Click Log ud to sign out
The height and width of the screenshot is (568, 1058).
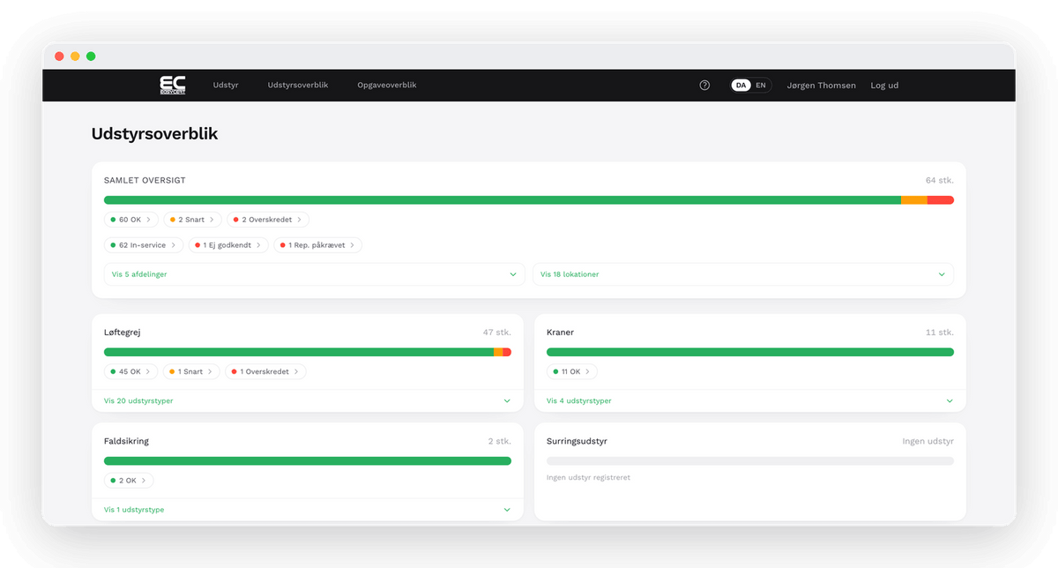(x=884, y=86)
